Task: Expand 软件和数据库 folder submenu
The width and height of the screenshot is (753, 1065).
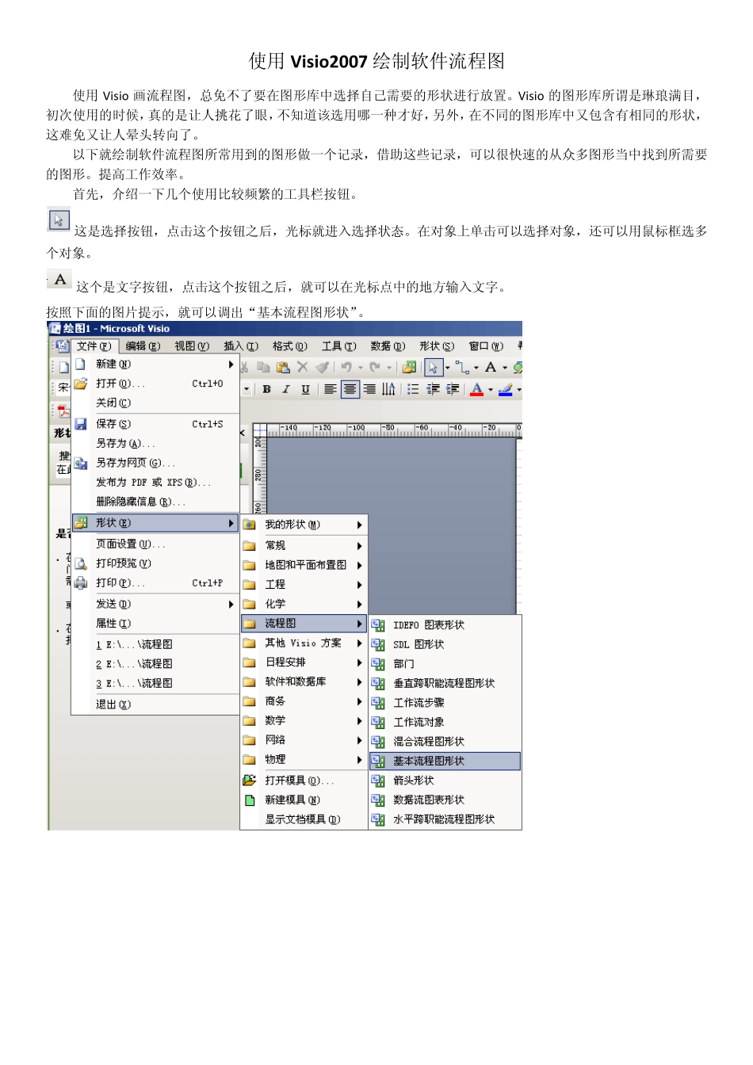Action: (304, 681)
